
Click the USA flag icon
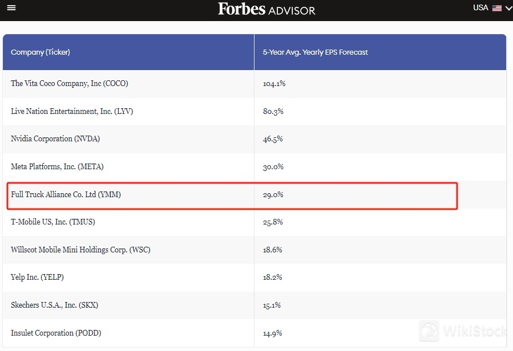[x=497, y=8]
